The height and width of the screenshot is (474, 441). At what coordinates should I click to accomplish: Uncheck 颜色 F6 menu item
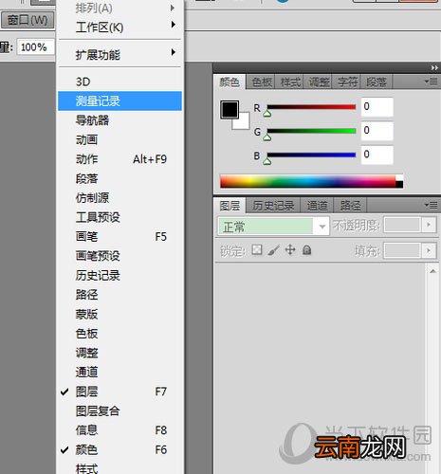(119, 449)
